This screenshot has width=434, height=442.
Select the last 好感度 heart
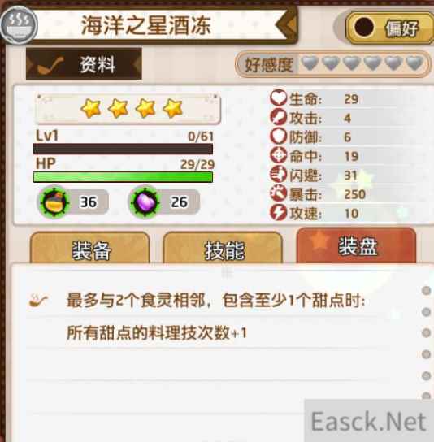414,63
